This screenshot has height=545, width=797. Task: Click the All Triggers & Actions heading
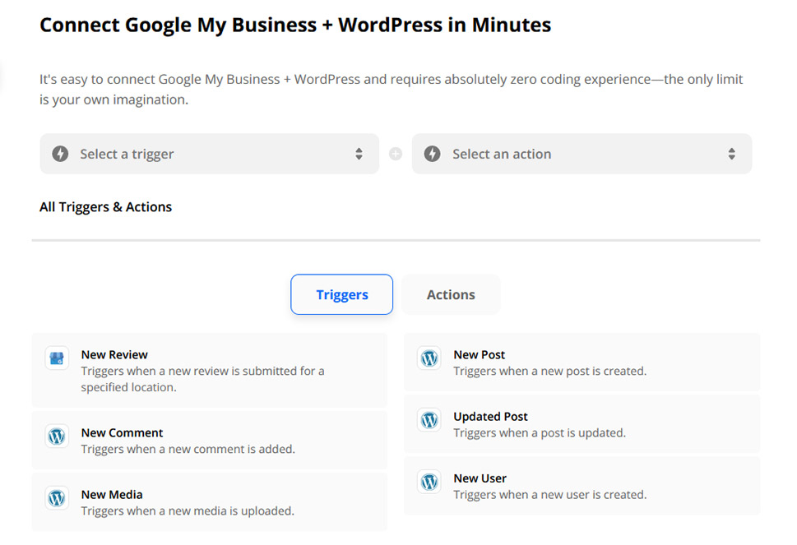tap(105, 207)
